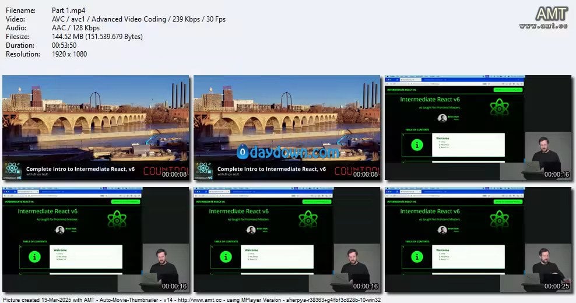Open the bridge thumbnail with the daydown.com overlay
Image resolution: width=576 pixels, height=303 pixels.
[x=287, y=128]
